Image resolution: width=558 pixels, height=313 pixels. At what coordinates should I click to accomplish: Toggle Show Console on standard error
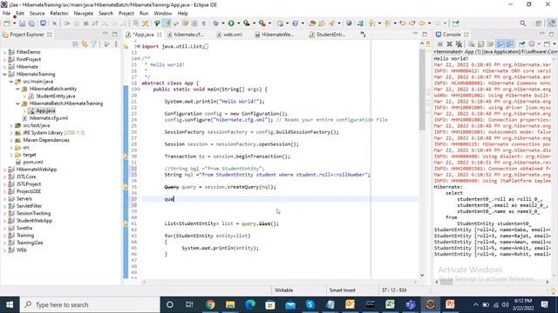[x=509, y=44]
